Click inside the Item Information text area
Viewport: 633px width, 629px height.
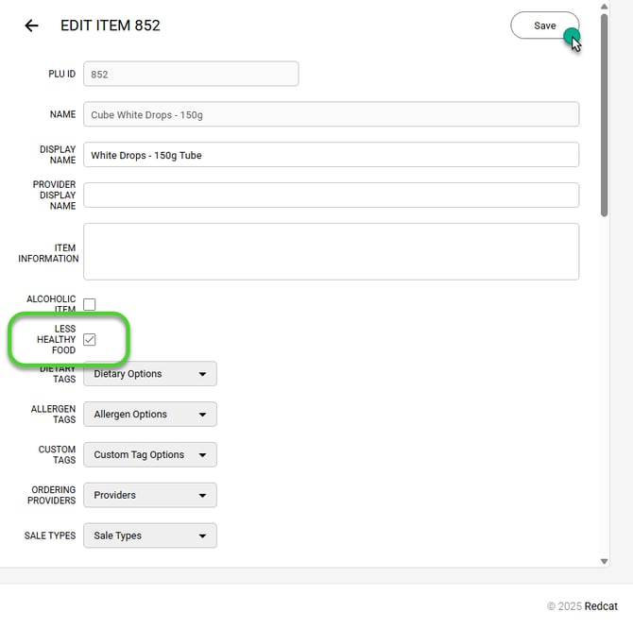click(331, 251)
